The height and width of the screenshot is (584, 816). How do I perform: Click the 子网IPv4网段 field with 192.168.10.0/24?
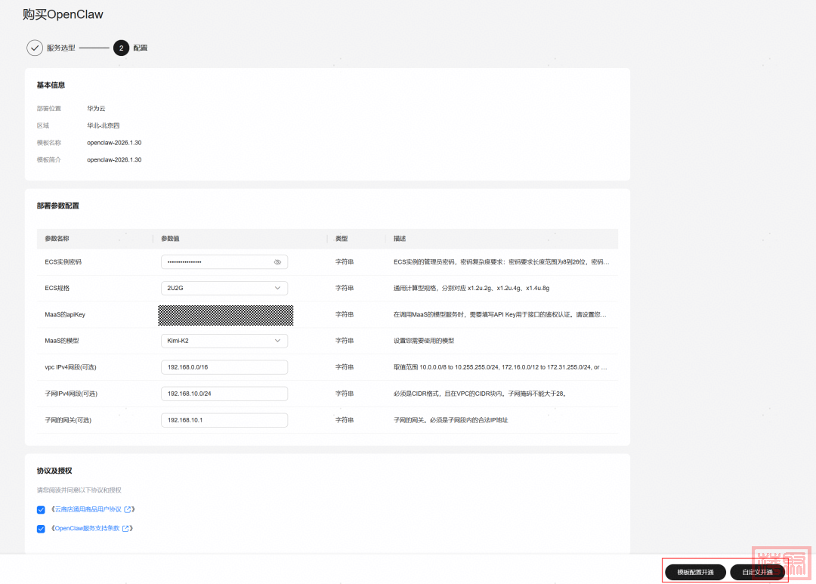point(224,394)
